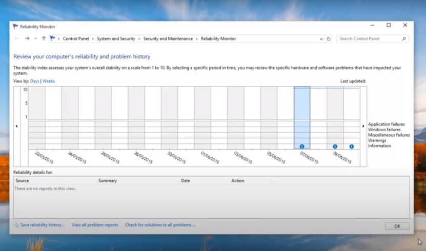This screenshot has height=251, width=426.
Task: Expand the chevron after System and Security
Action: click(139, 39)
